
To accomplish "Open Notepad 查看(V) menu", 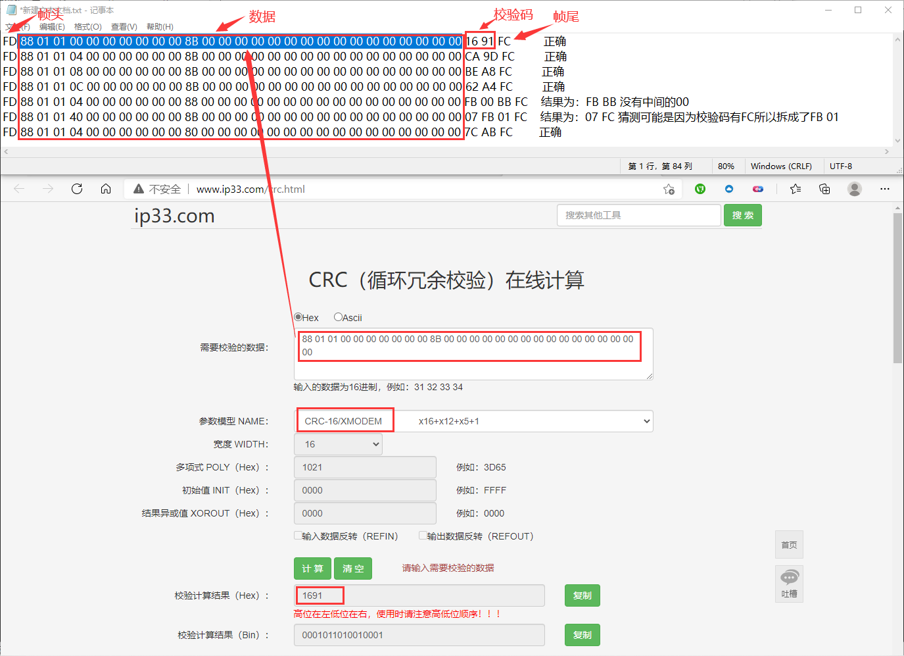I will click(124, 27).
